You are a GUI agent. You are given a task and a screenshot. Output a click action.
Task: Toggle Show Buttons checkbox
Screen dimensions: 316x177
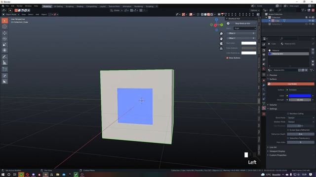click(227, 58)
